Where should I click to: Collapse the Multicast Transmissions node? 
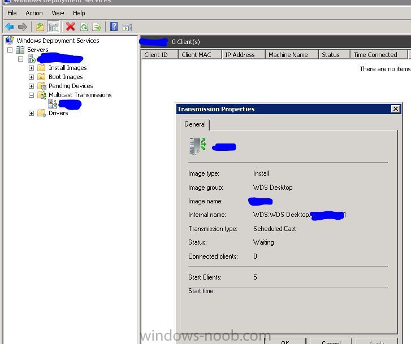tap(31, 95)
